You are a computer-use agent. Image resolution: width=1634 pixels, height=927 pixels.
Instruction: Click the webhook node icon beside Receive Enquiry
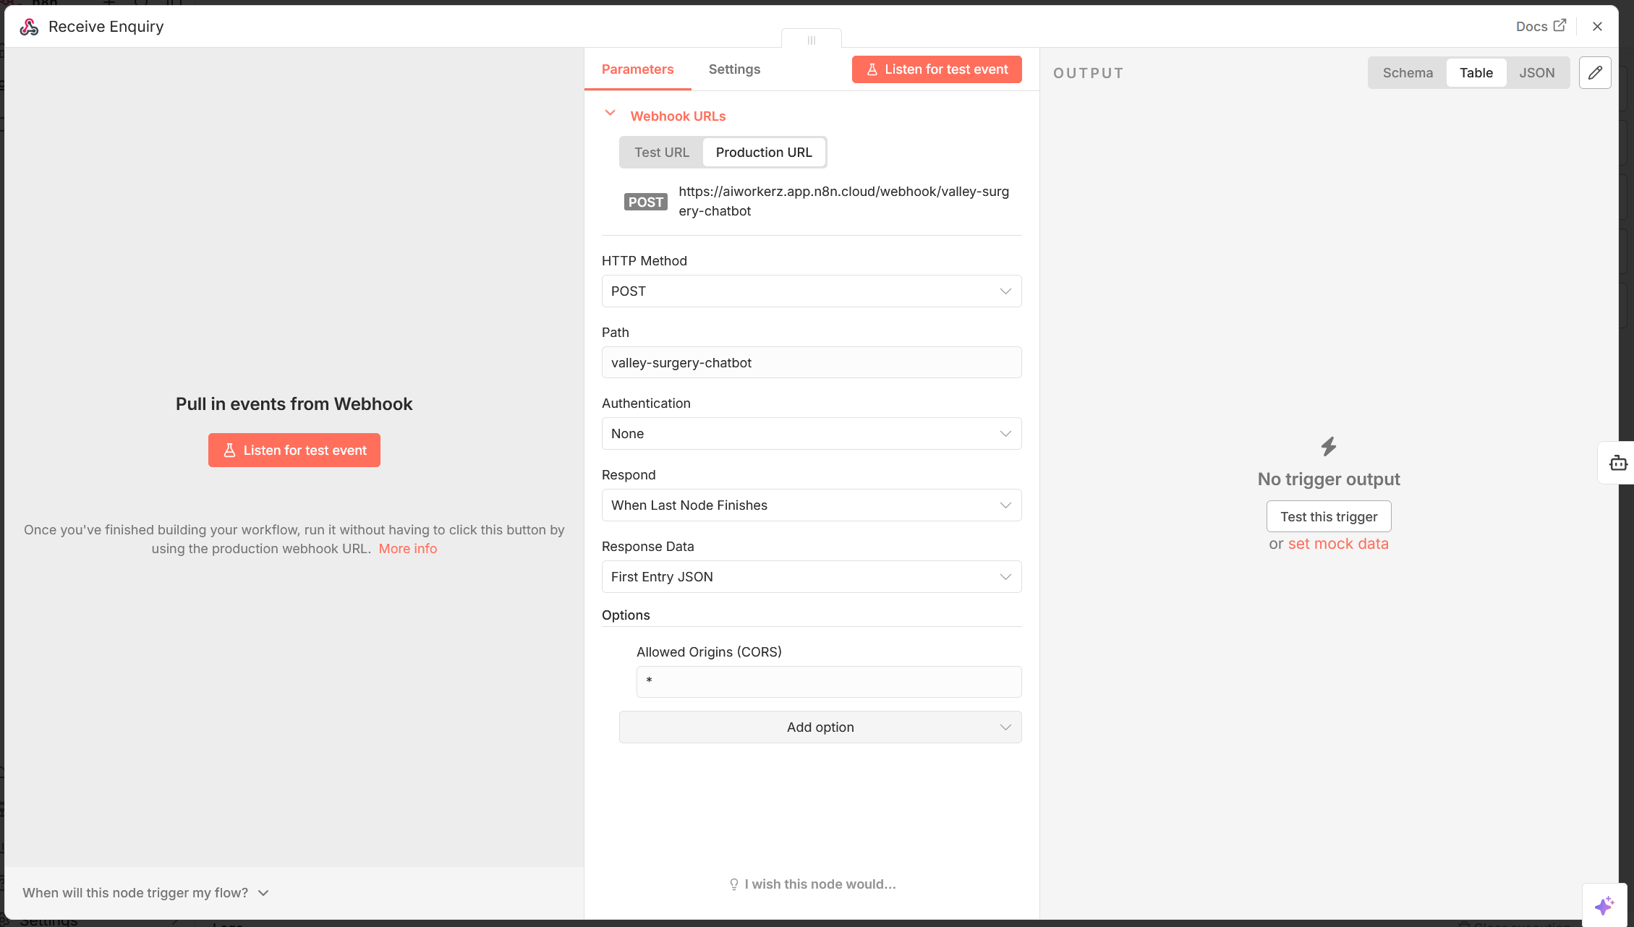[29, 27]
